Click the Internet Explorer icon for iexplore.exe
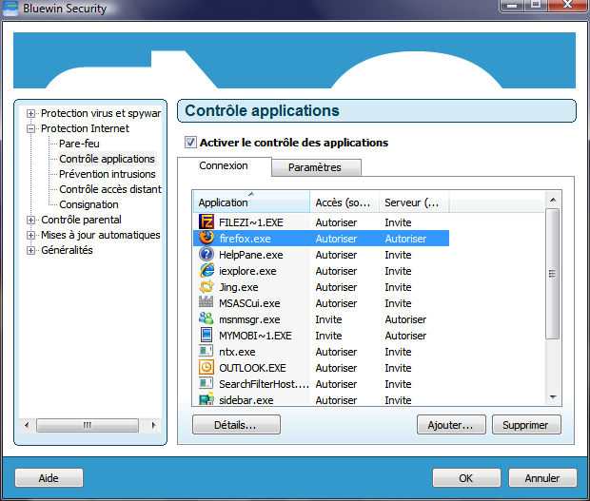The height and width of the screenshot is (501, 590). (206, 270)
